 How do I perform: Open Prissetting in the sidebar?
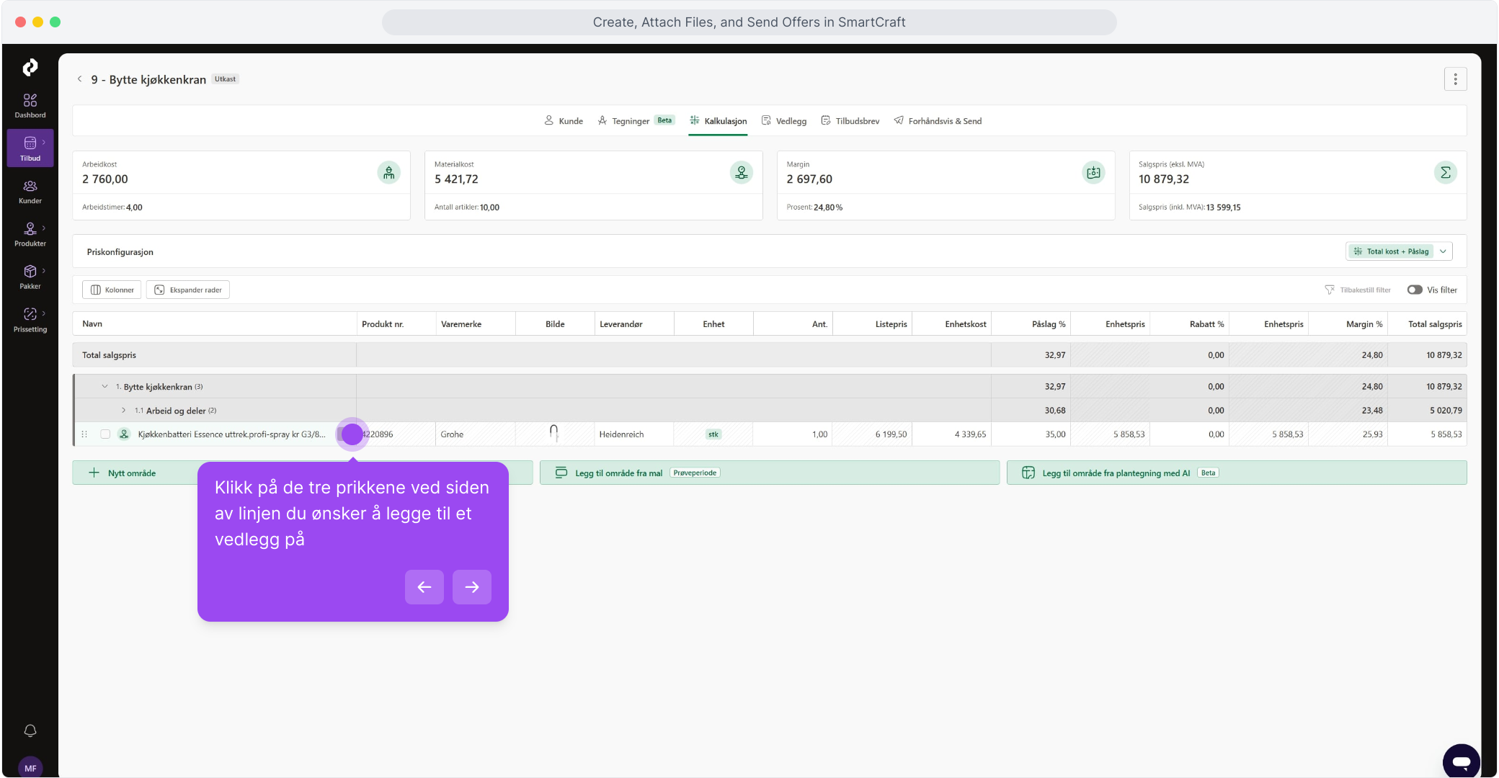30,320
